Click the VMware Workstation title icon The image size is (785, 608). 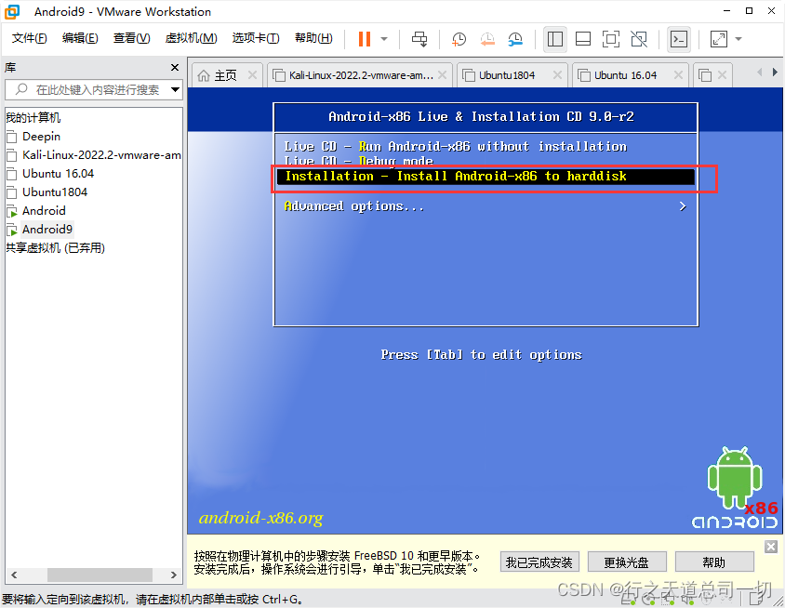pyautogui.click(x=12, y=11)
